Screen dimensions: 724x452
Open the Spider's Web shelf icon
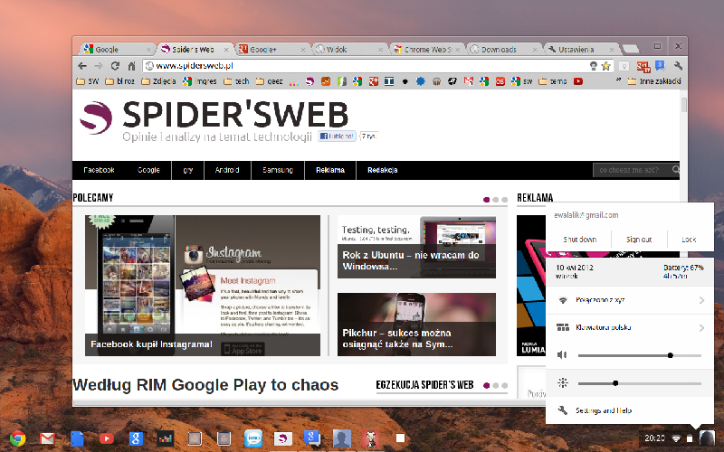coord(283,438)
